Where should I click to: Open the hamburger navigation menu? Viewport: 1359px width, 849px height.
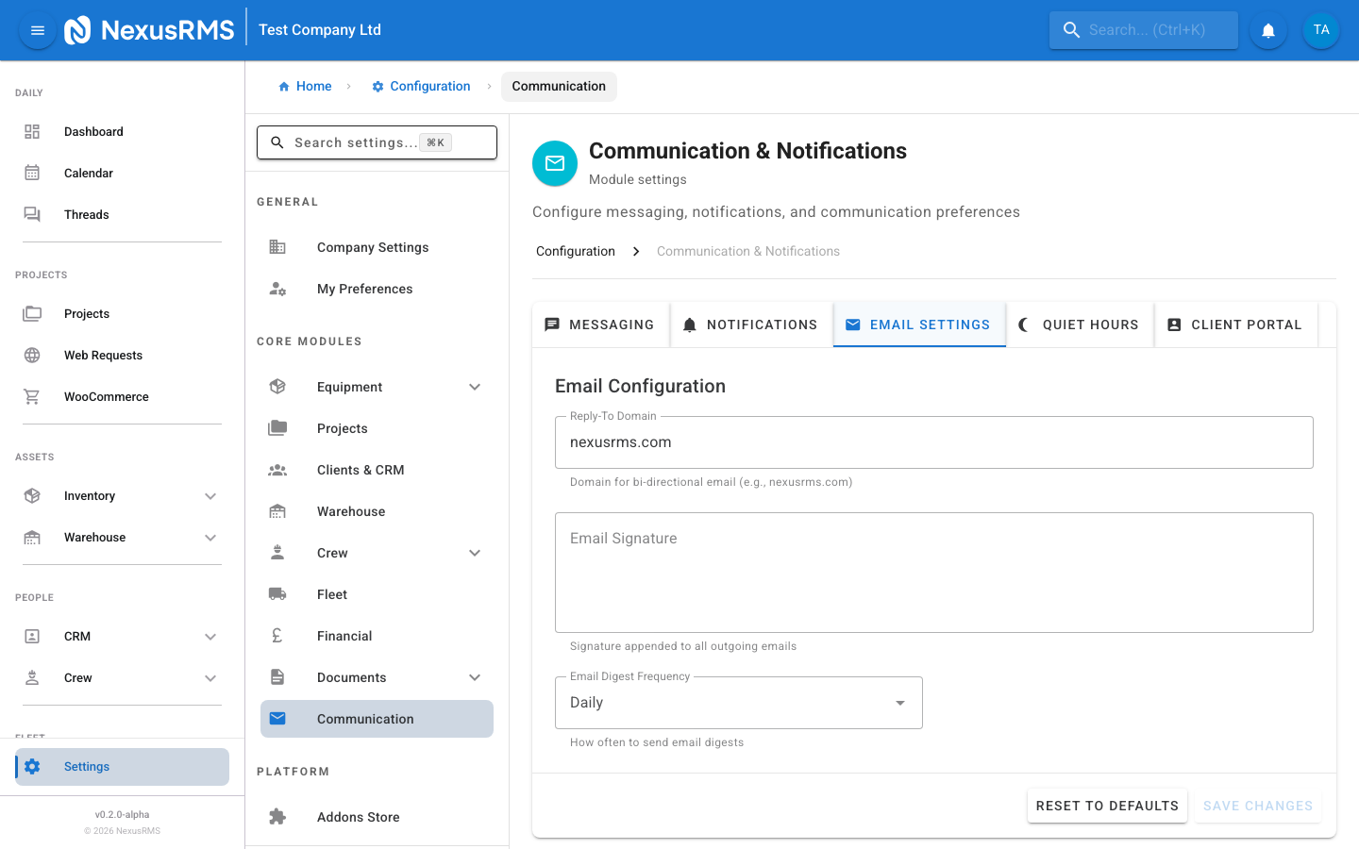pos(37,29)
